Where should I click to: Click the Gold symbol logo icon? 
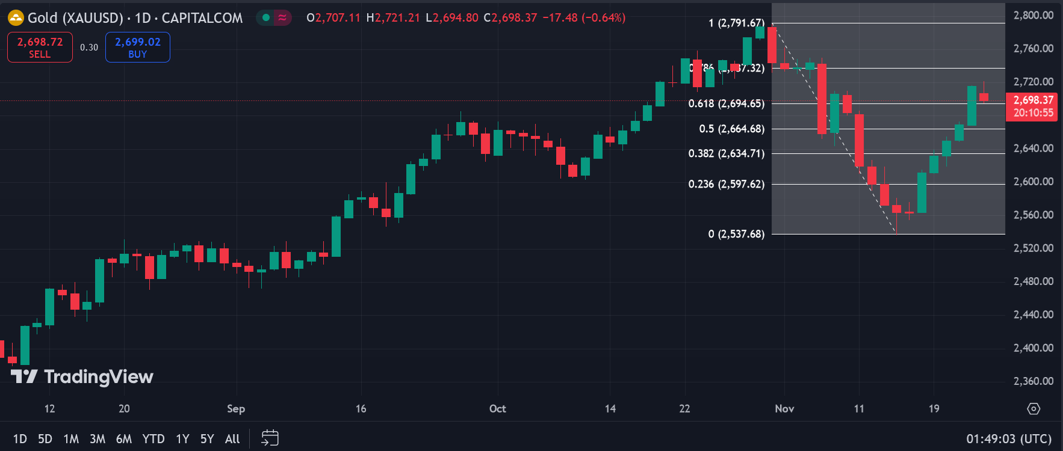[15, 18]
